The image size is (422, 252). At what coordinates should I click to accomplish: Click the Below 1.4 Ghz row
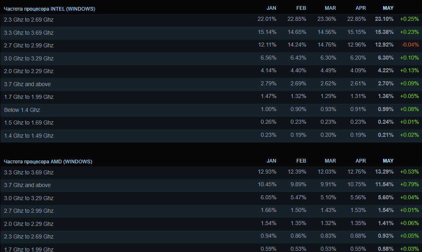tap(22, 110)
